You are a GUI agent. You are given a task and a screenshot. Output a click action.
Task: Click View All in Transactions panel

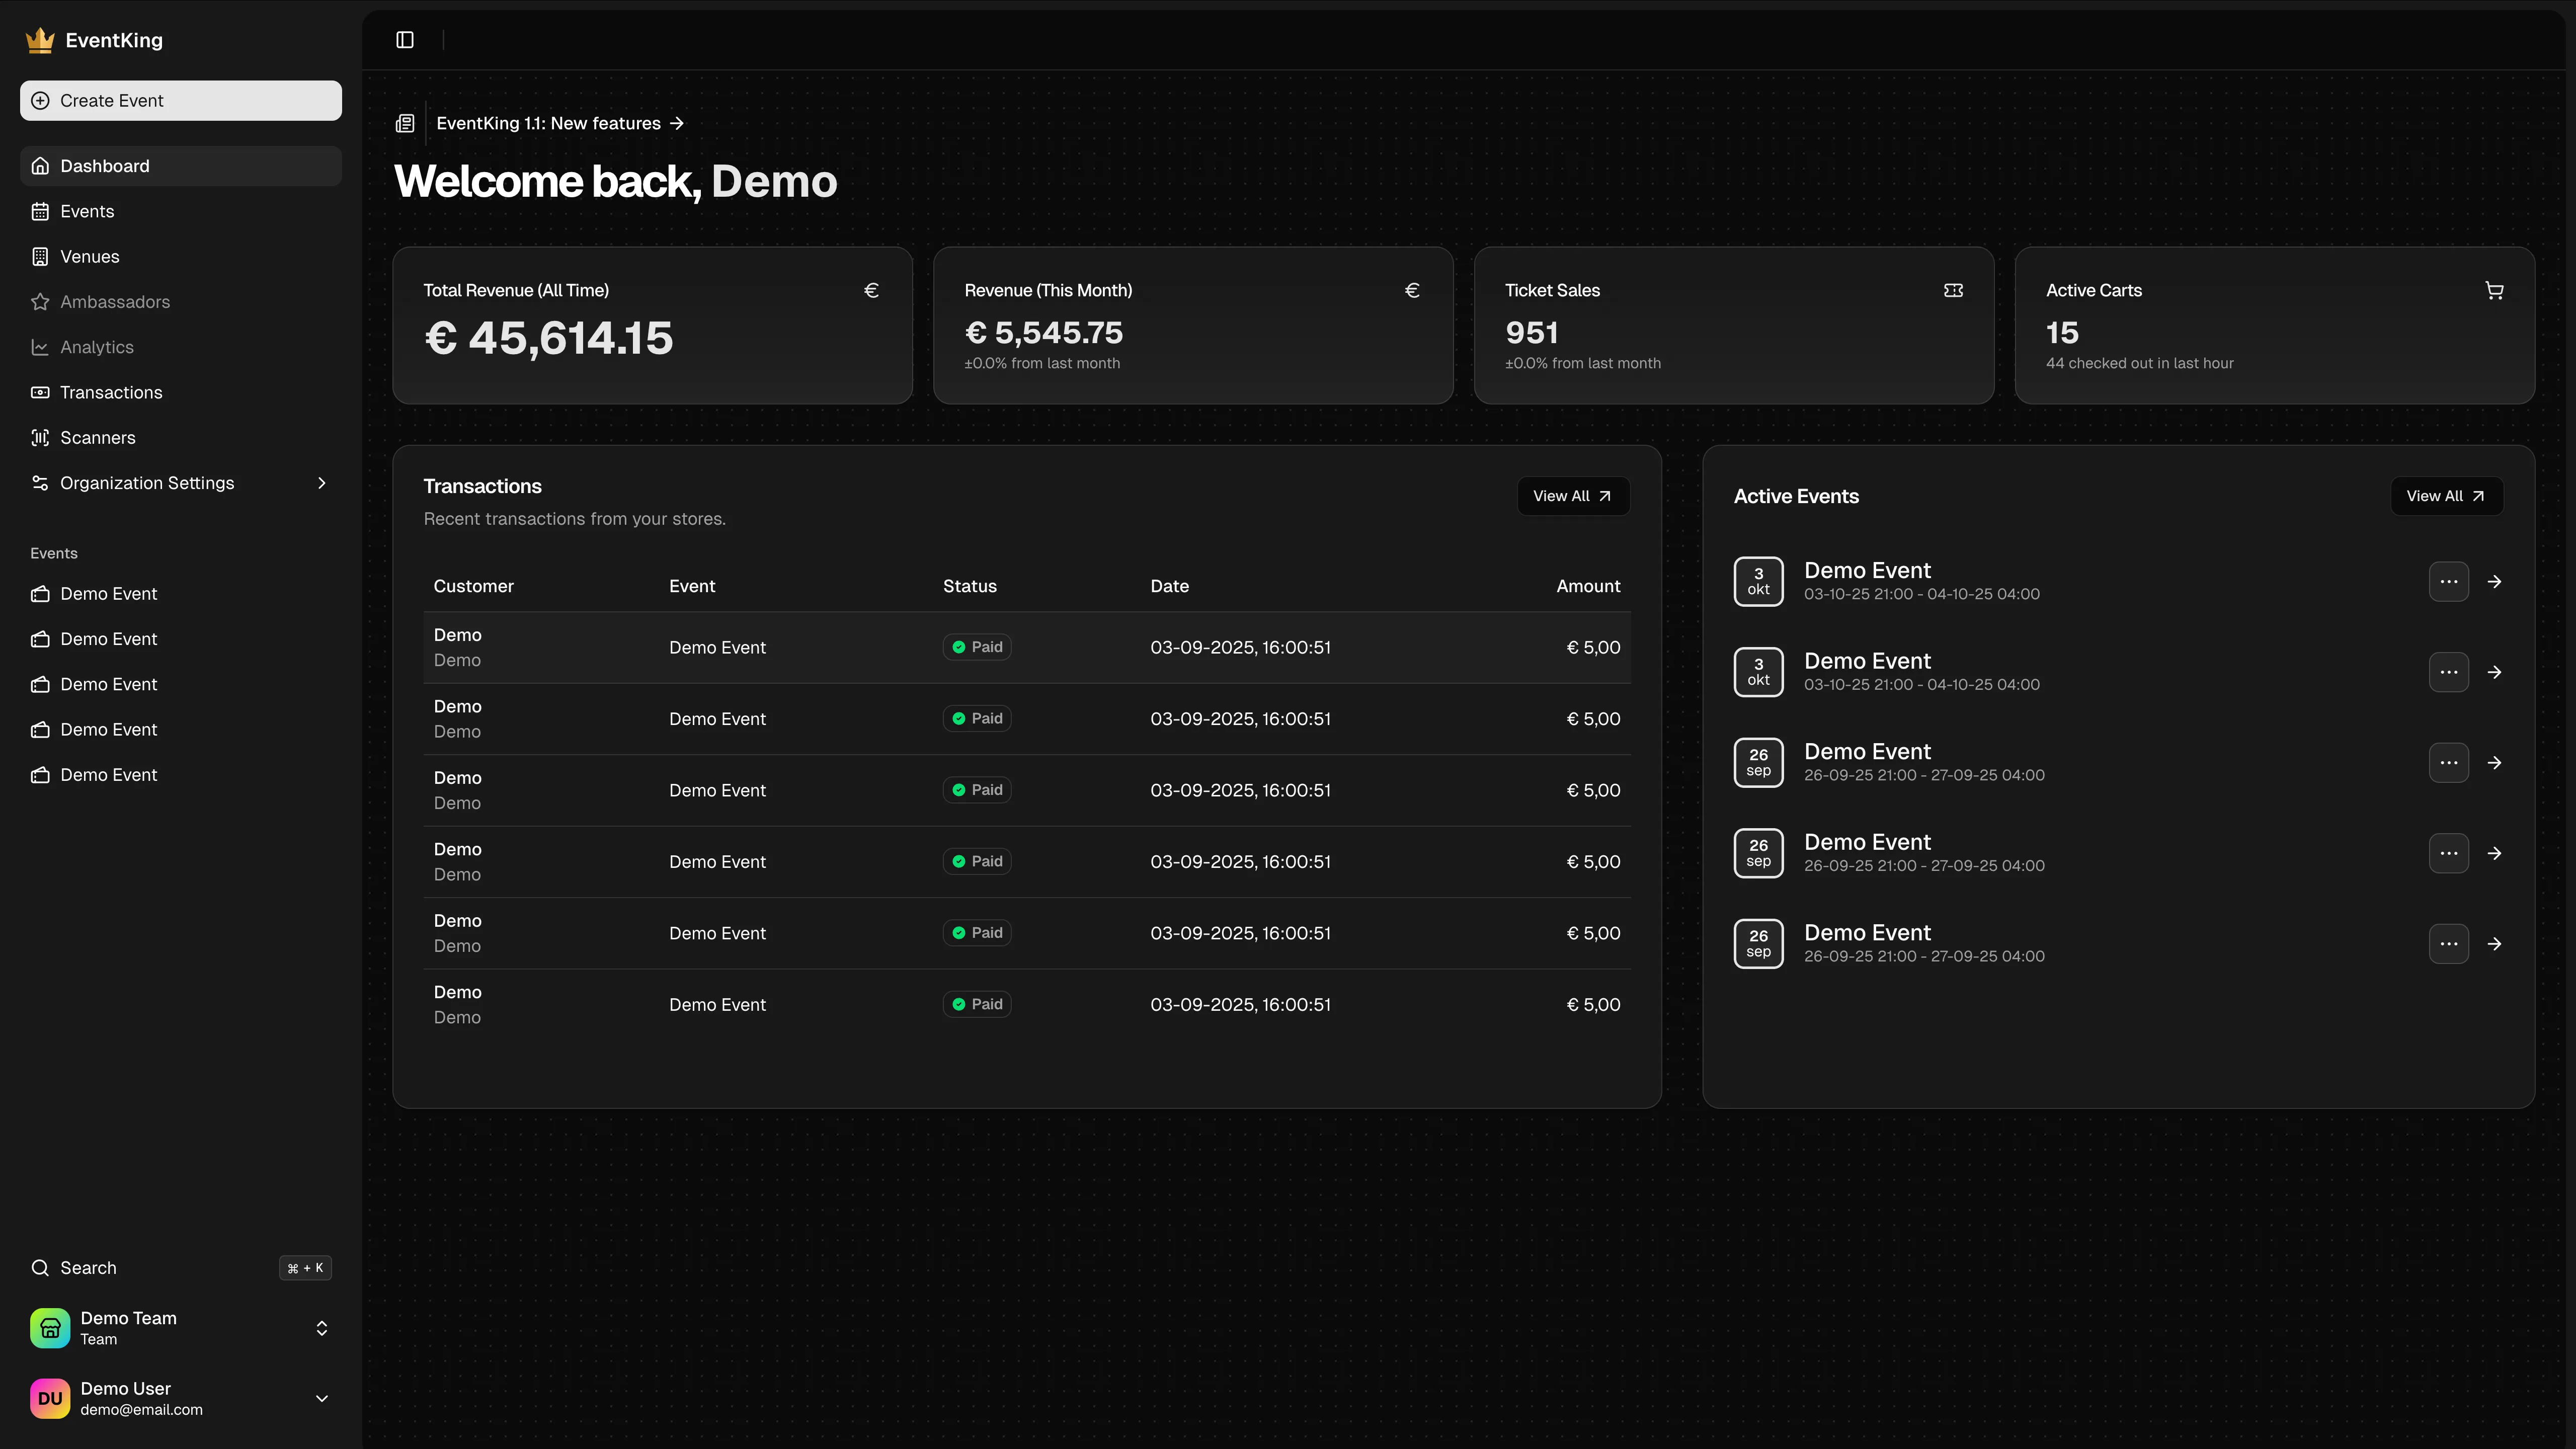coord(1572,496)
